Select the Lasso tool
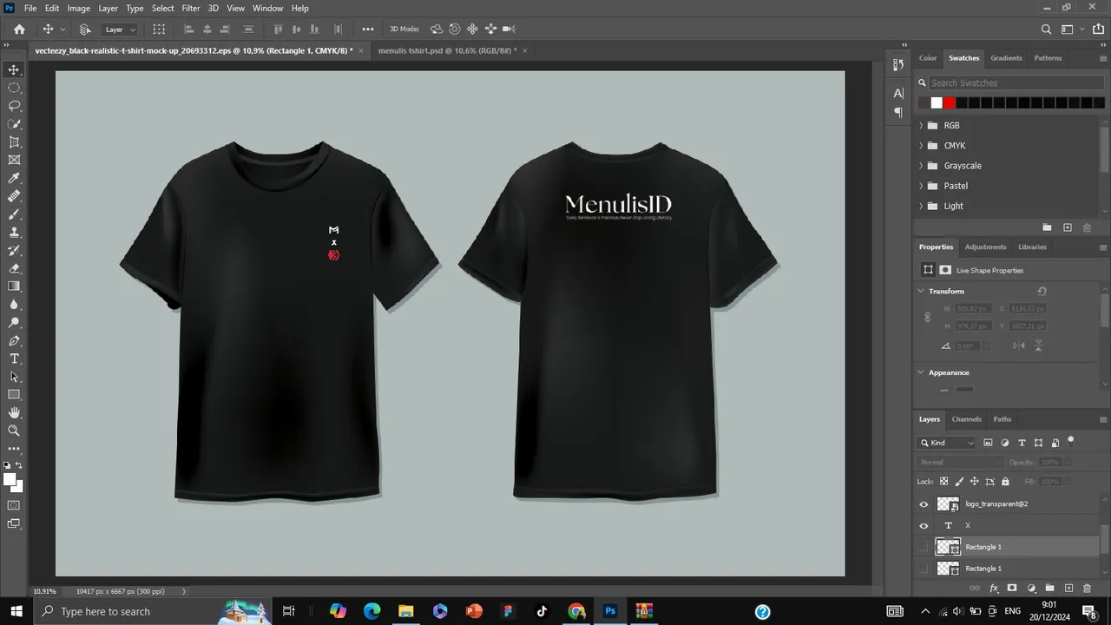 pyautogui.click(x=14, y=106)
